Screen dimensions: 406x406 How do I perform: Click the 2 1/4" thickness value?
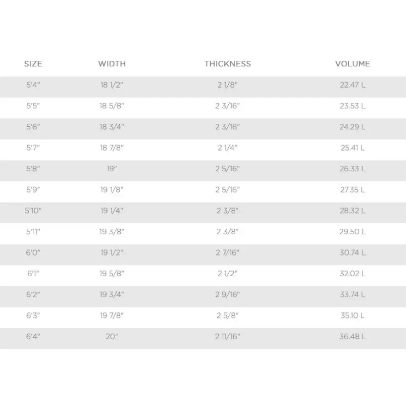(228, 148)
